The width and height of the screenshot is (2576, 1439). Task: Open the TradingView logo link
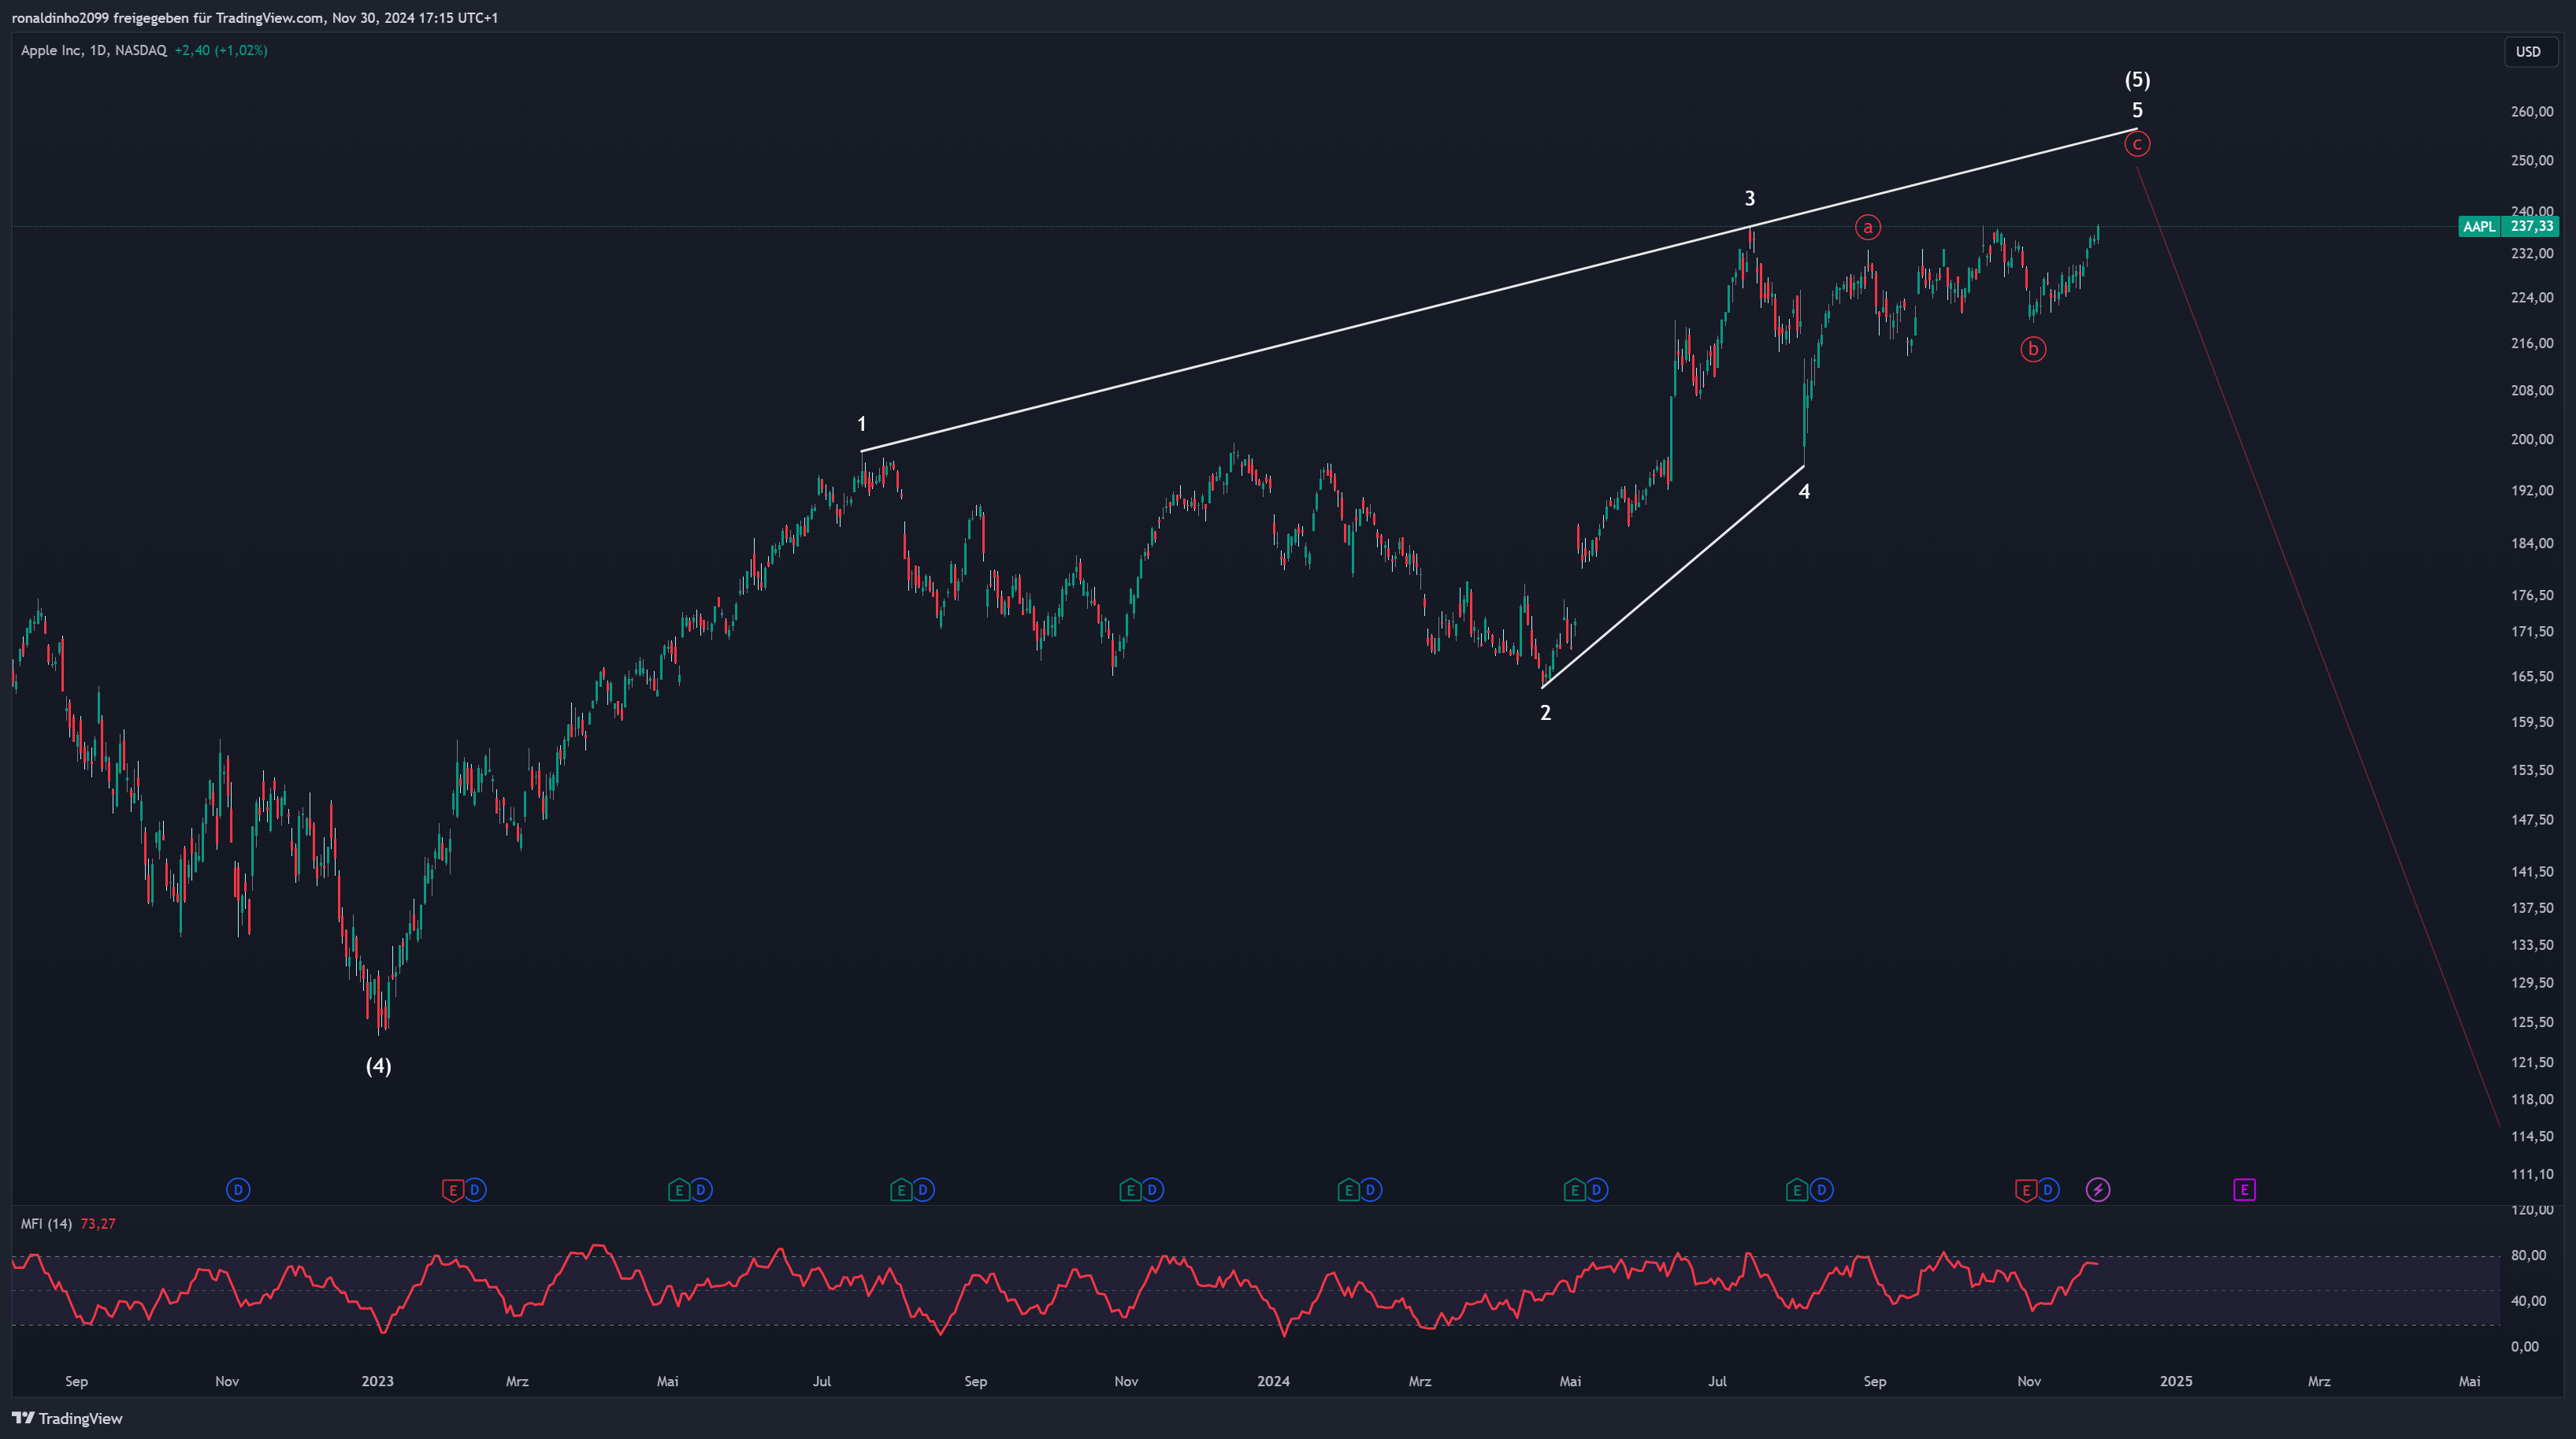pyautogui.click(x=67, y=1418)
